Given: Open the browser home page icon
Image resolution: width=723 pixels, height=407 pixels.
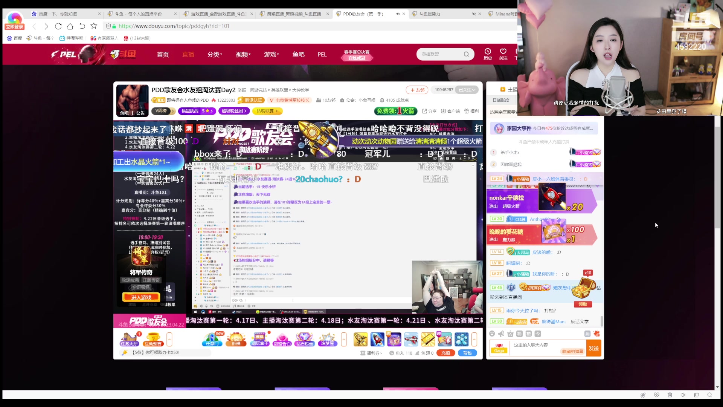Looking at the screenshot, I should pos(70,26).
